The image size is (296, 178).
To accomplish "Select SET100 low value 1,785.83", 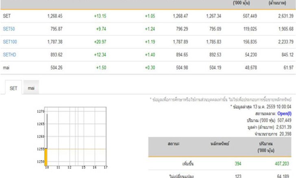I will point(213,42).
